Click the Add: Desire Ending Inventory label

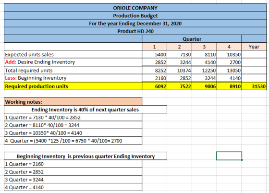tap(73, 62)
